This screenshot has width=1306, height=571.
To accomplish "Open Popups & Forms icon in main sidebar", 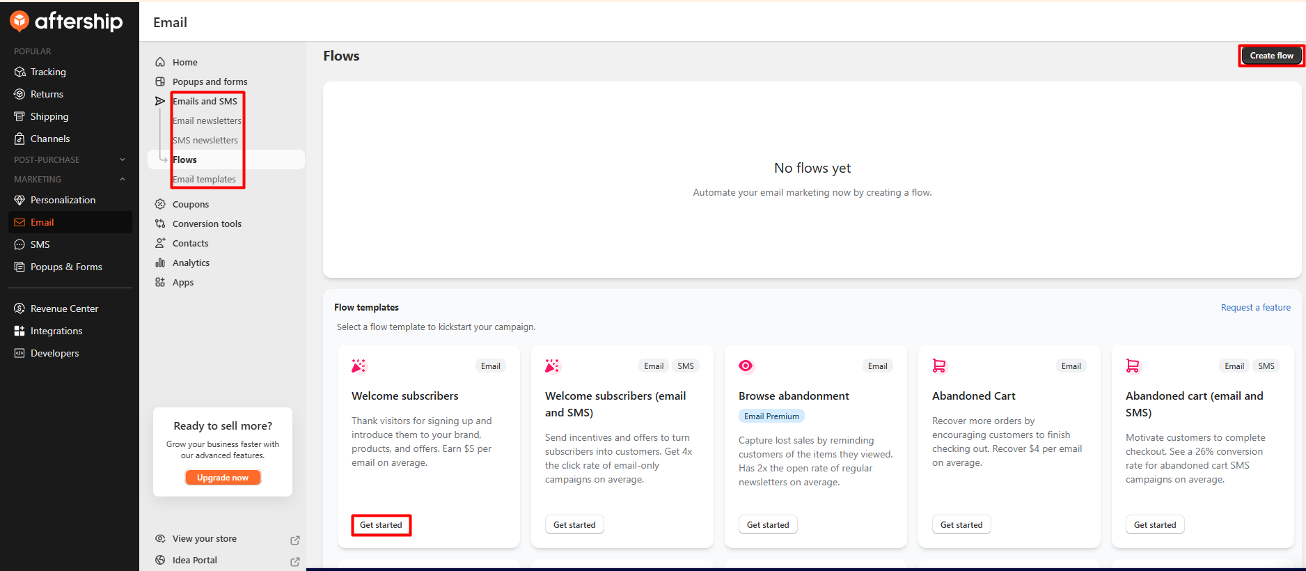I will pyautogui.click(x=19, y=267).
